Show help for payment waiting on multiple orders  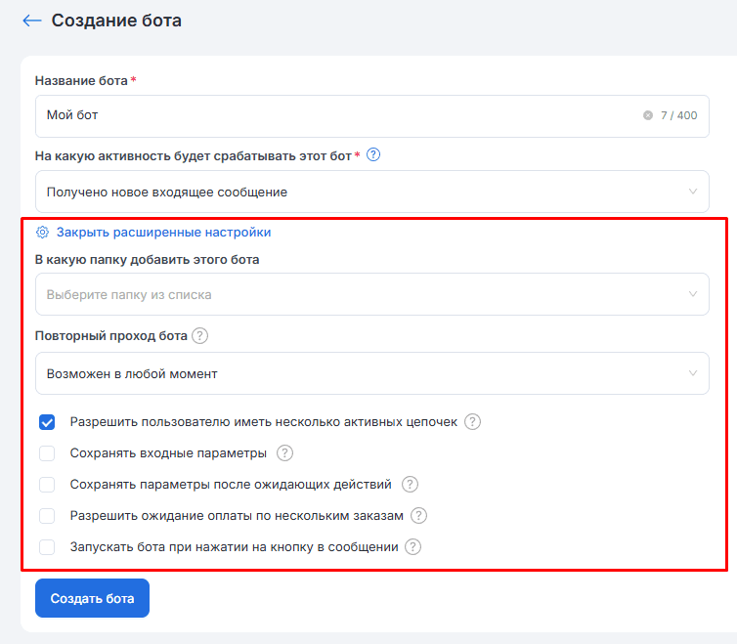point(418,516)
